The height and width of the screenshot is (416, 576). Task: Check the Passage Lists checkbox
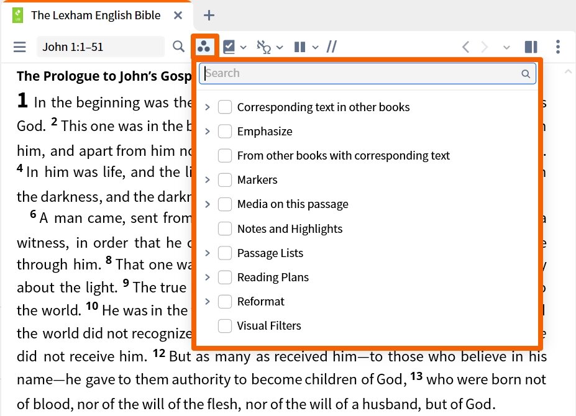click(225, 253)
